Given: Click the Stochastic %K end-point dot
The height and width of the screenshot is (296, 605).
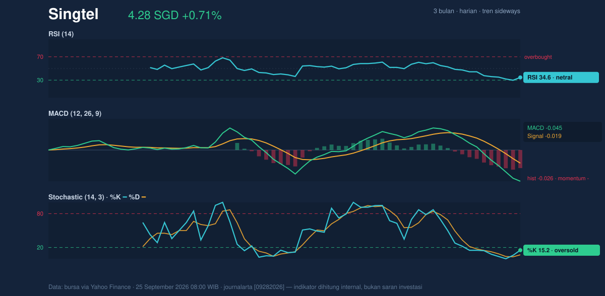Looking at the screenshot, I should tap(520, 250).
